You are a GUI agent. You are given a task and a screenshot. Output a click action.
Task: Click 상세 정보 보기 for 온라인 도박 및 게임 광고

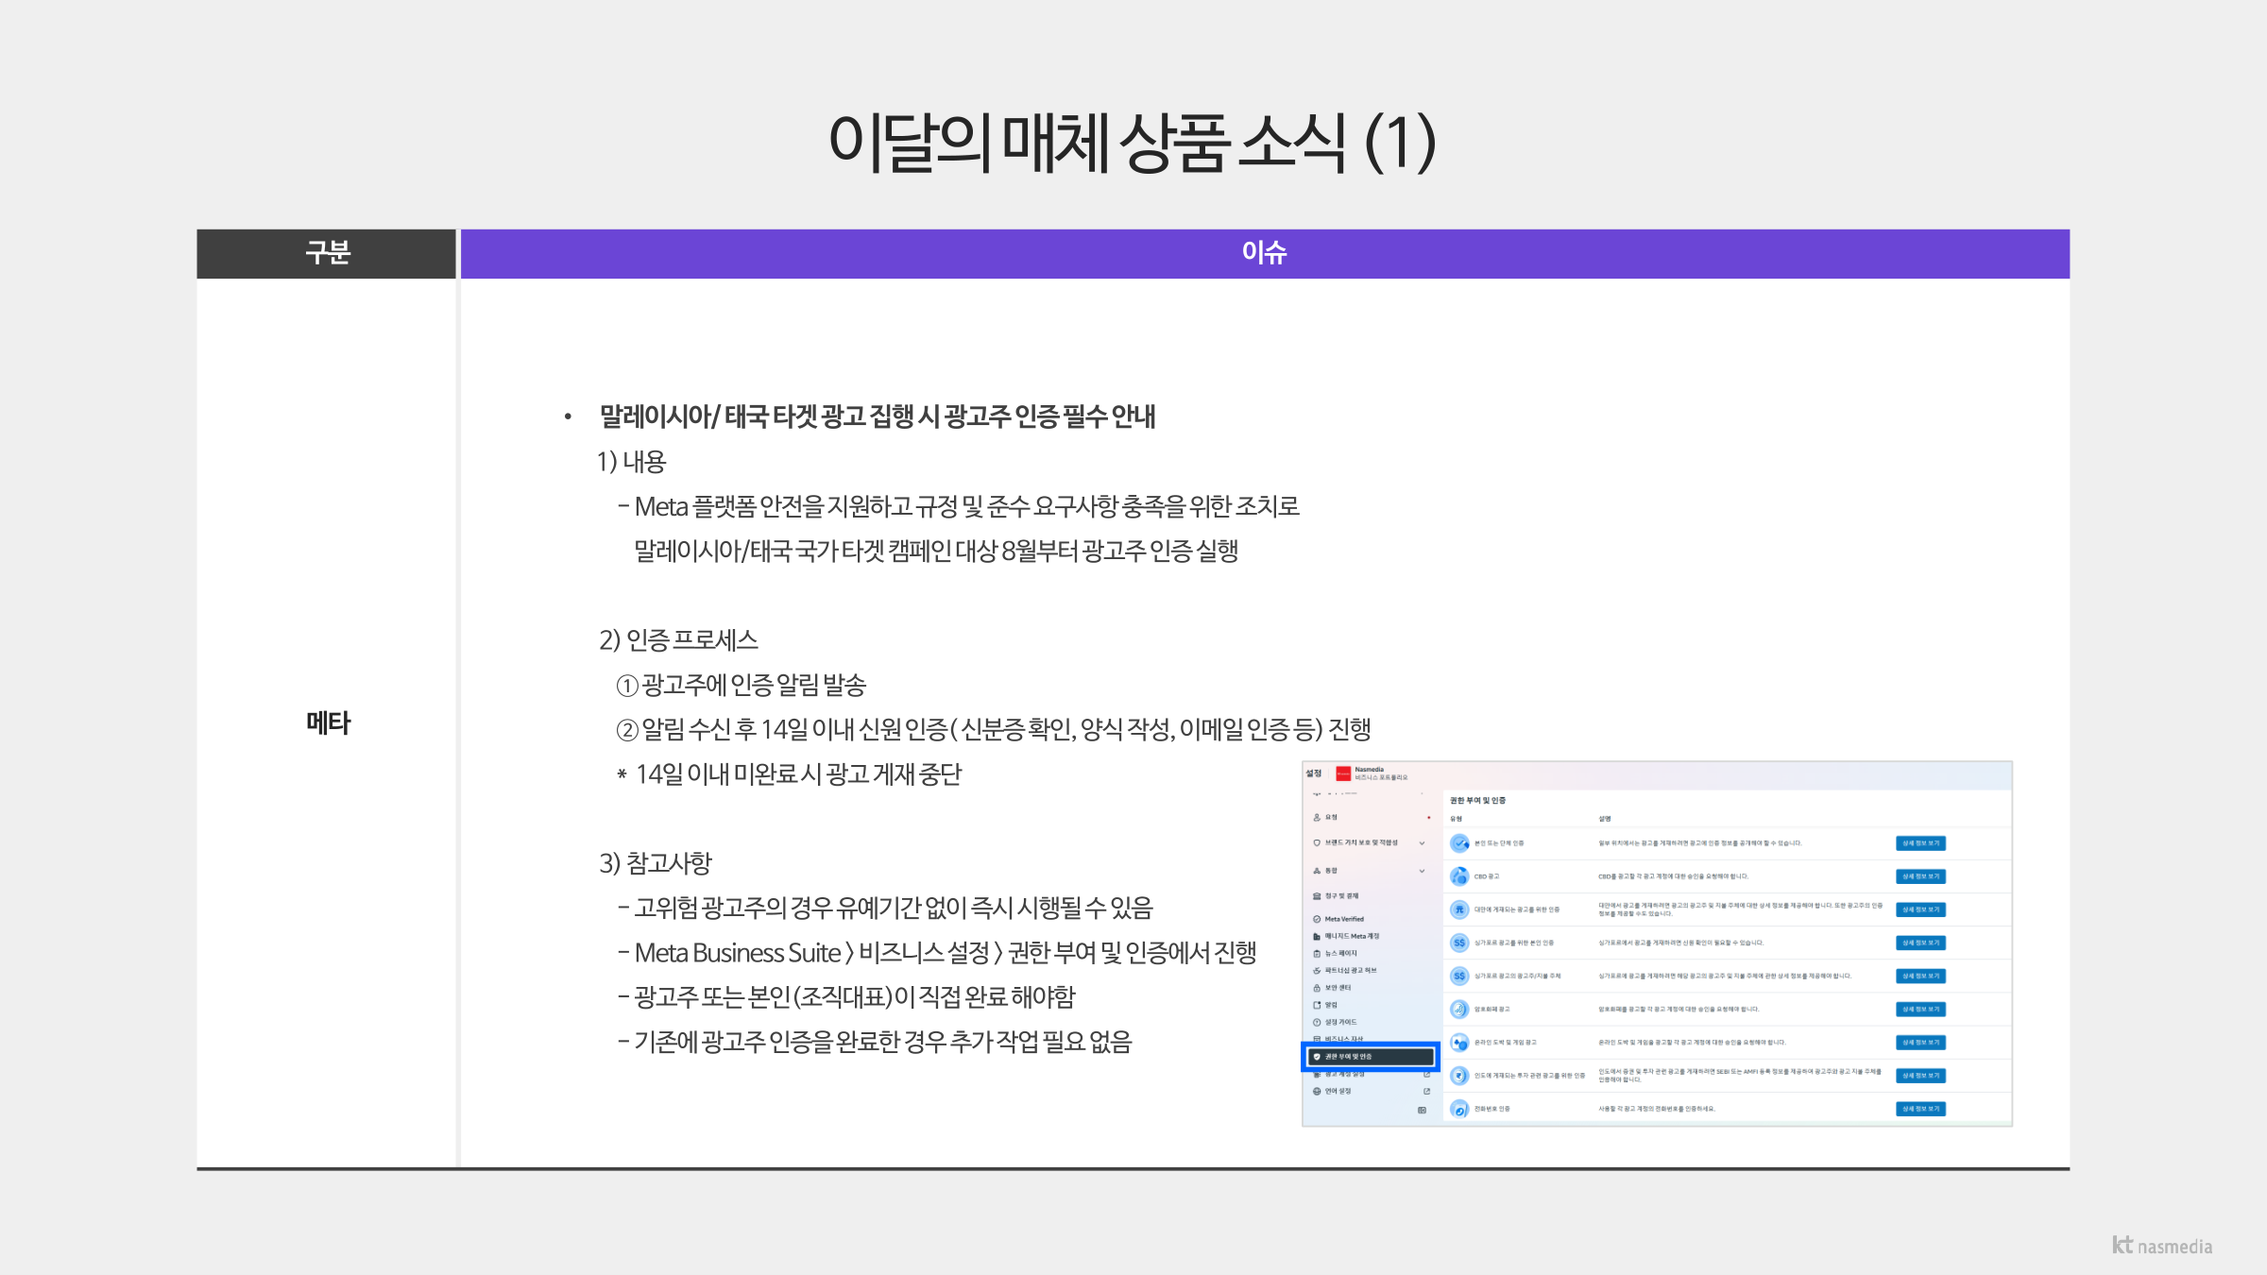[x=1920, y=1043]
